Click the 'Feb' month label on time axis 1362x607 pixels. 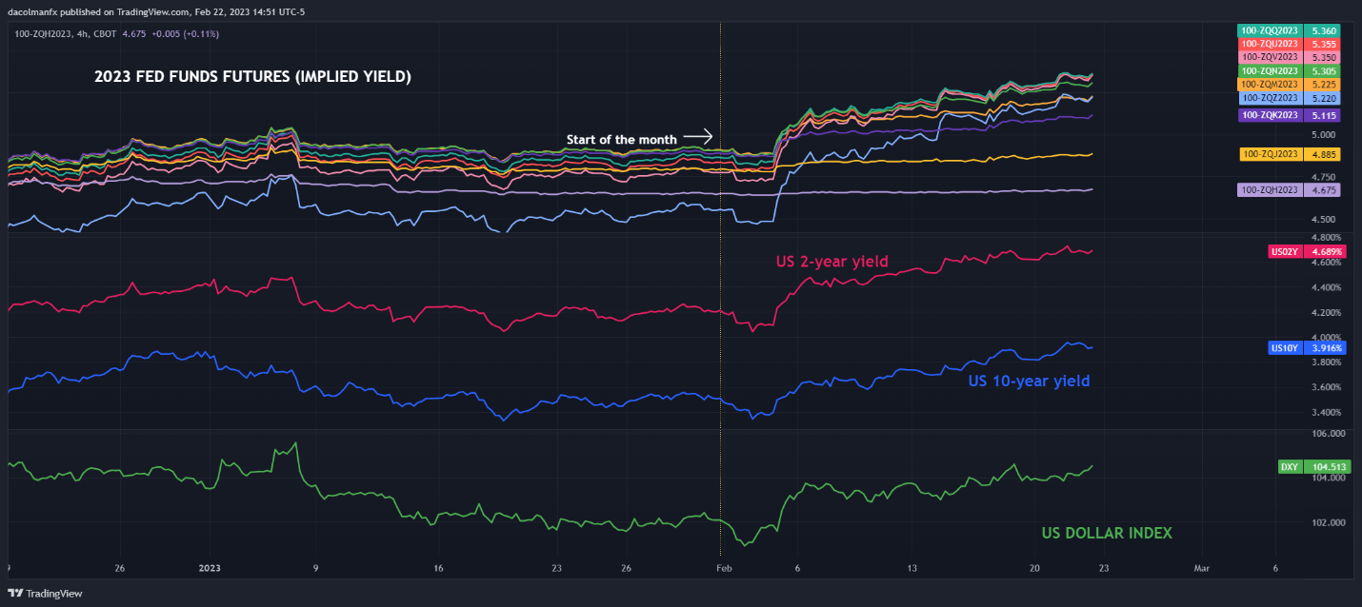[724, 568]
